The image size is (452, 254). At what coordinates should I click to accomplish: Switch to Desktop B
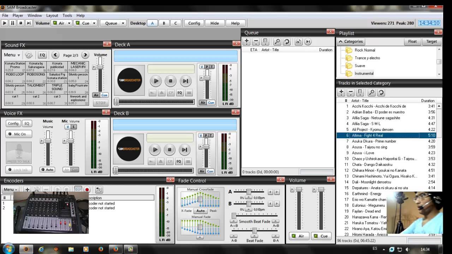pyautogui.click(x=164, y=23)
